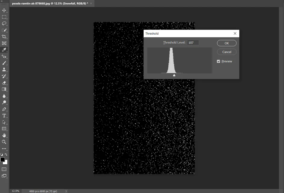Pick the Eraser tool
The image size is (284, 193).
point(4,83)
